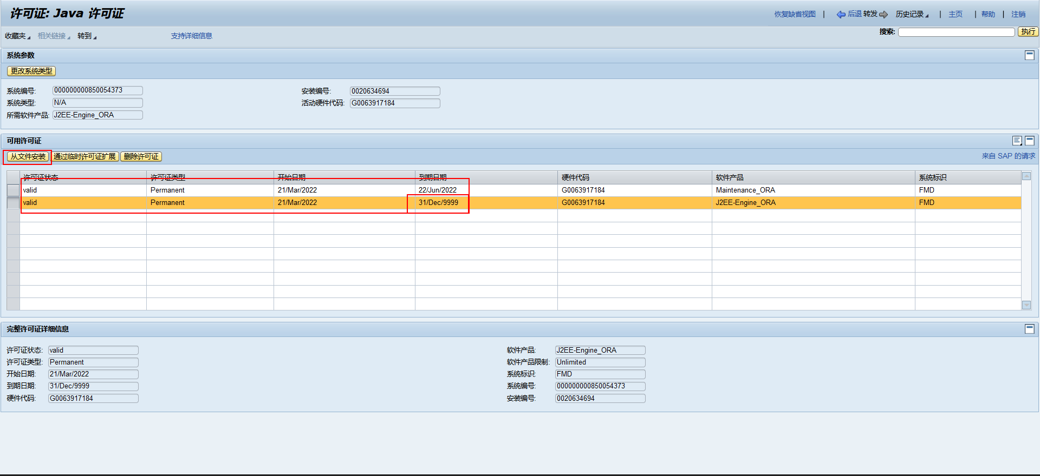Click the 许可证类型 column header

pos(210,177)
